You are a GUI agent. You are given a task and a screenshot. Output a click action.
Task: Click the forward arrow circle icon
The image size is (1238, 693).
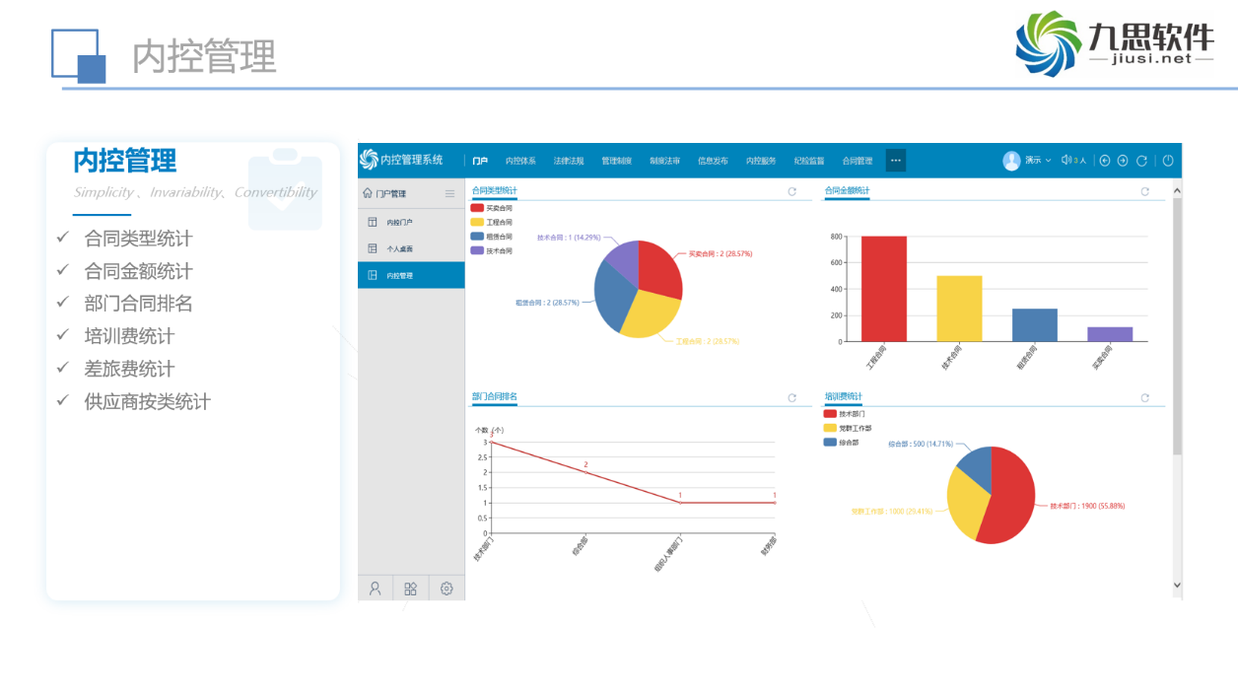point(1123,161)
